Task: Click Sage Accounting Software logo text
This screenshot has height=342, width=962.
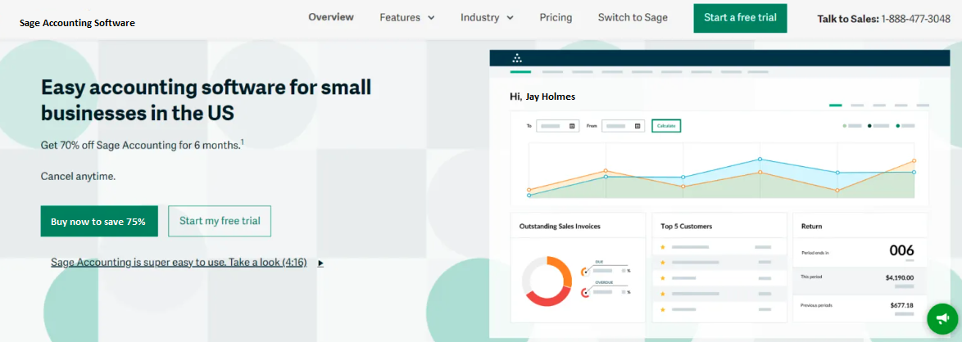Action: click(77, 23)
